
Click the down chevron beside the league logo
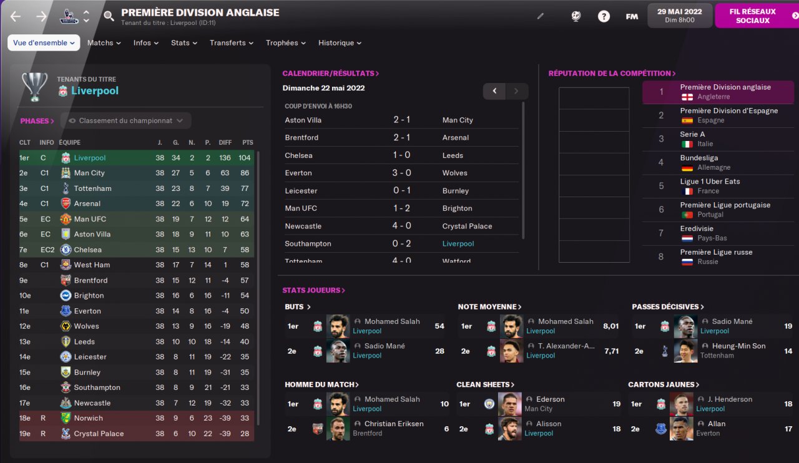pyautogui.click(x=86, y=21)
